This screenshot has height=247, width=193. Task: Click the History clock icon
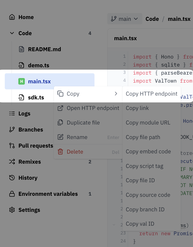[x=12, y=178]
